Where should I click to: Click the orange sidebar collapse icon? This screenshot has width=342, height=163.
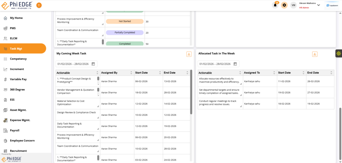39,5
